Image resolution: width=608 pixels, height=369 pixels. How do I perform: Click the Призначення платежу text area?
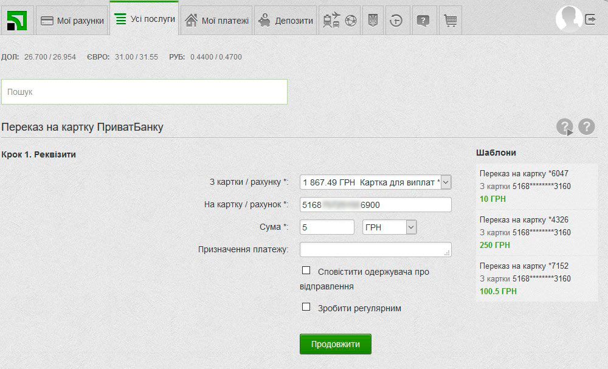pos(375,250)
